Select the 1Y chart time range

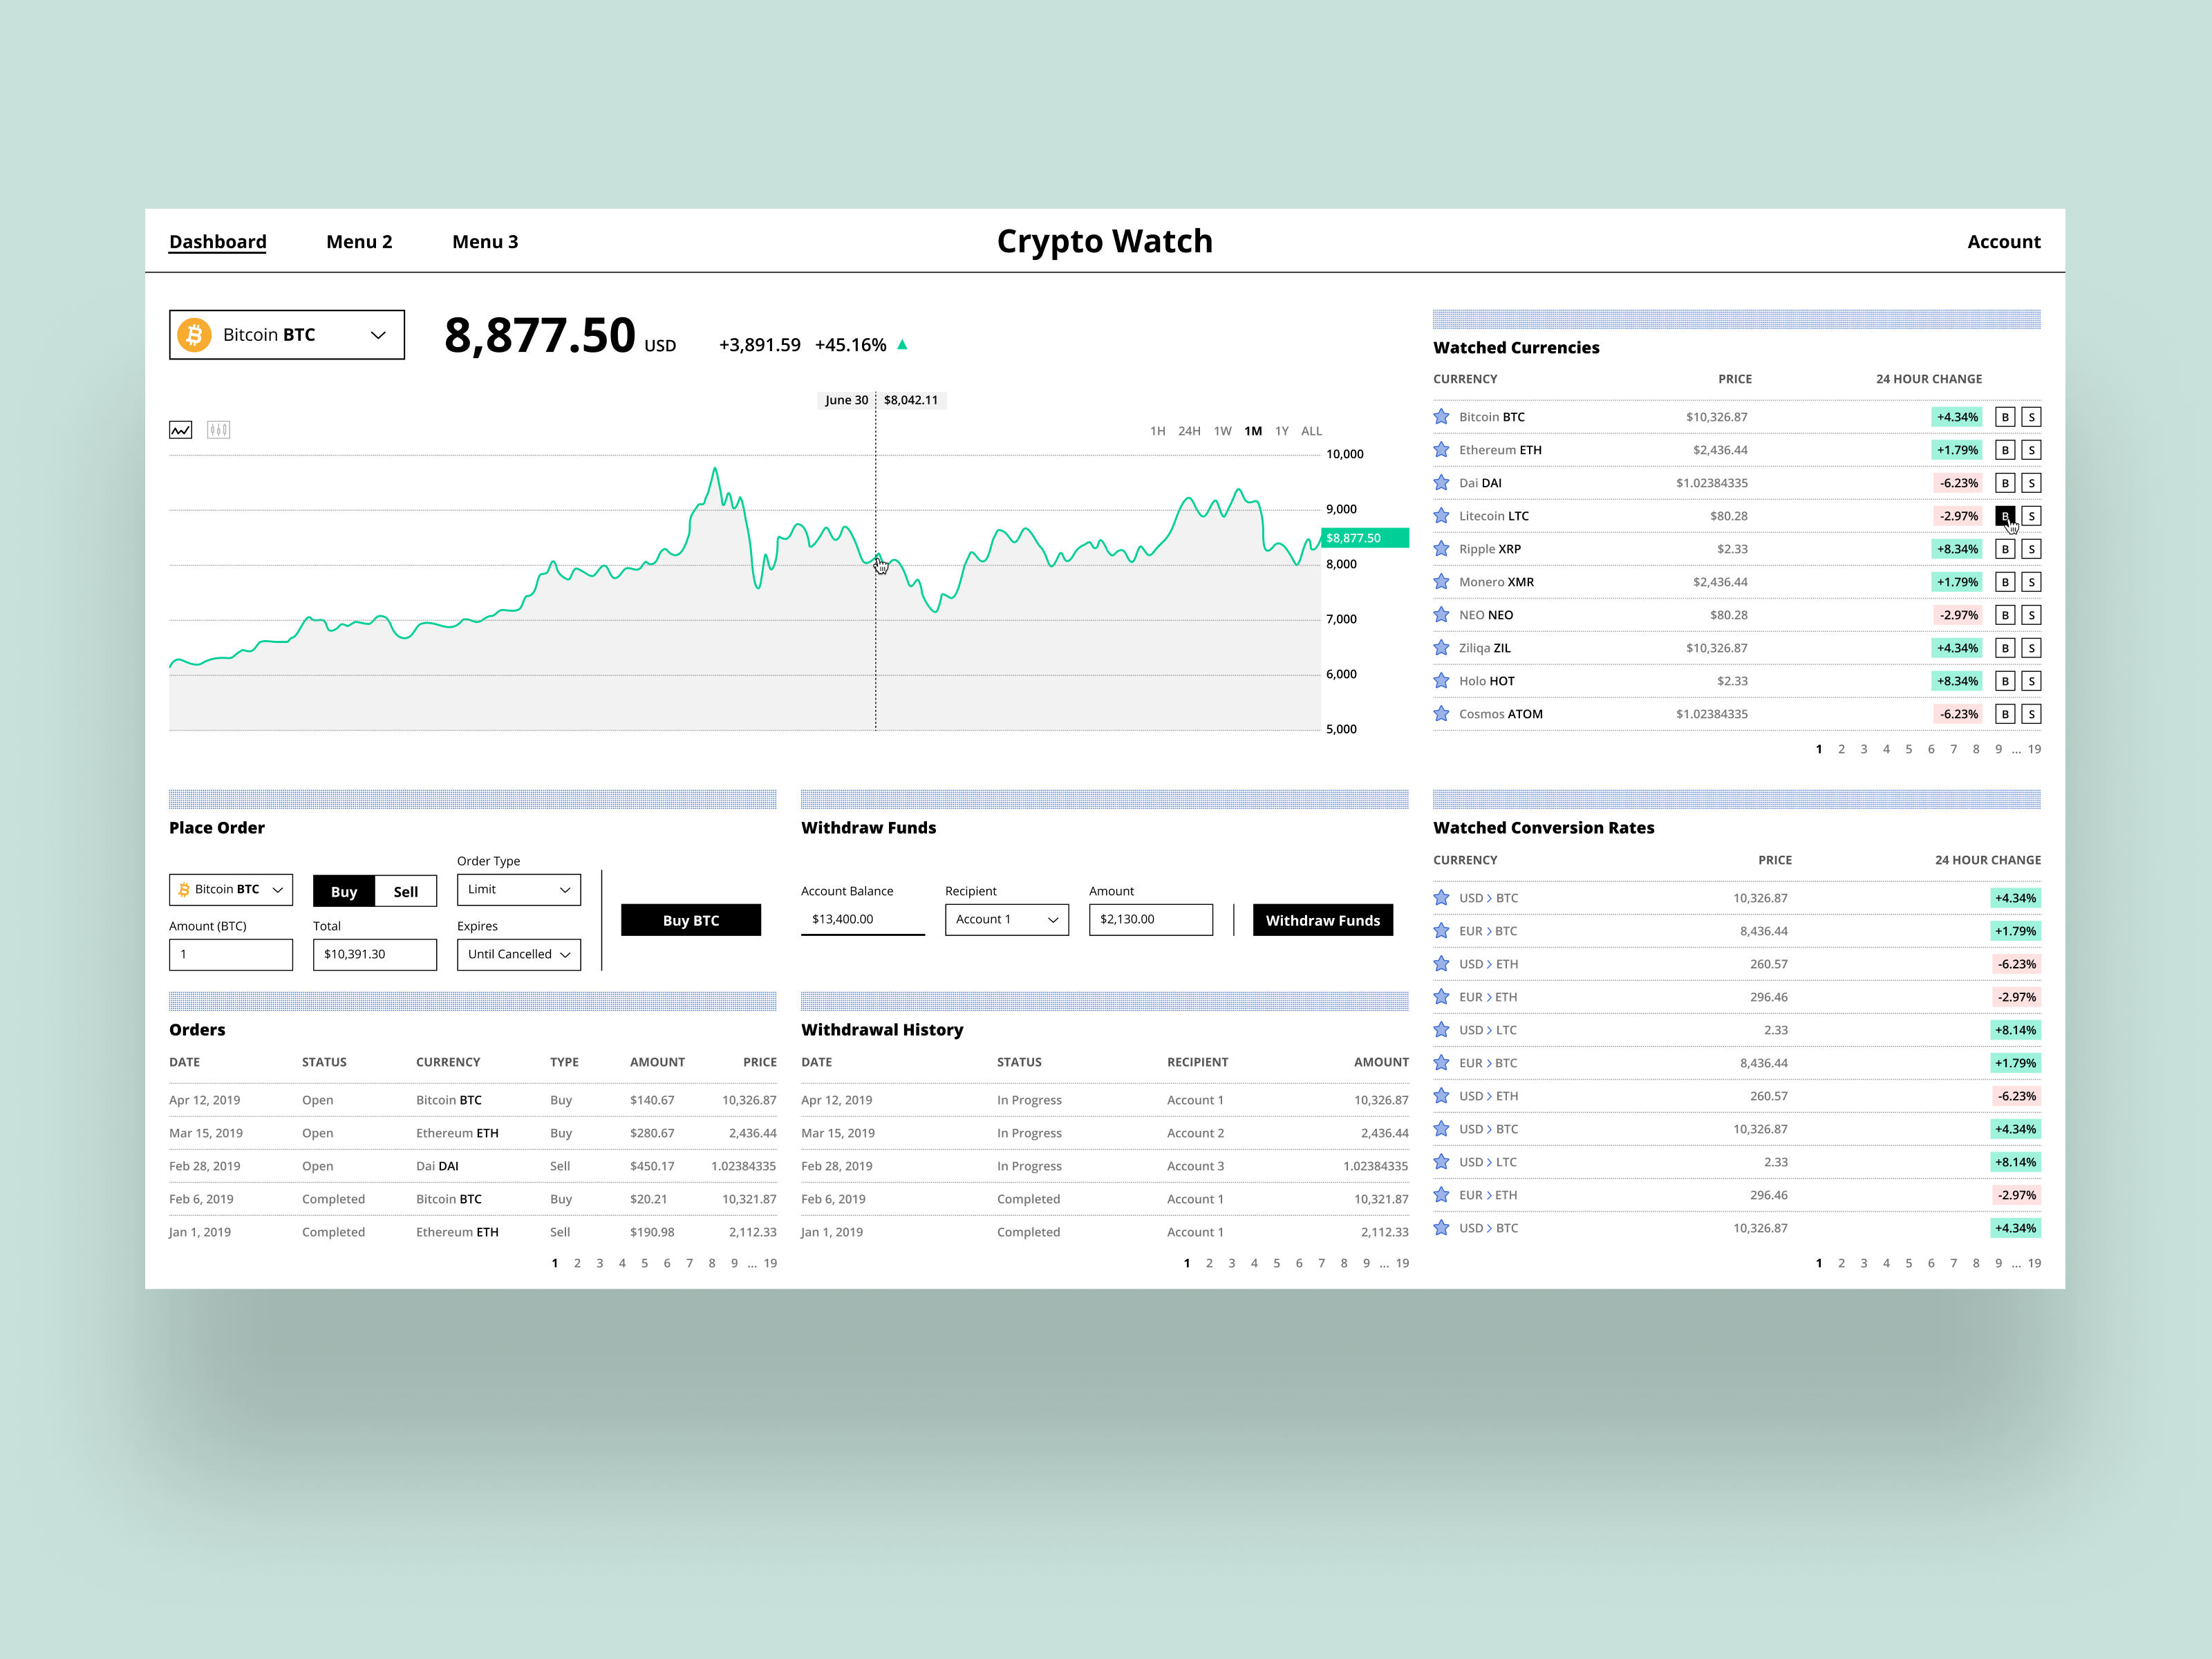tap(1281, 431)
